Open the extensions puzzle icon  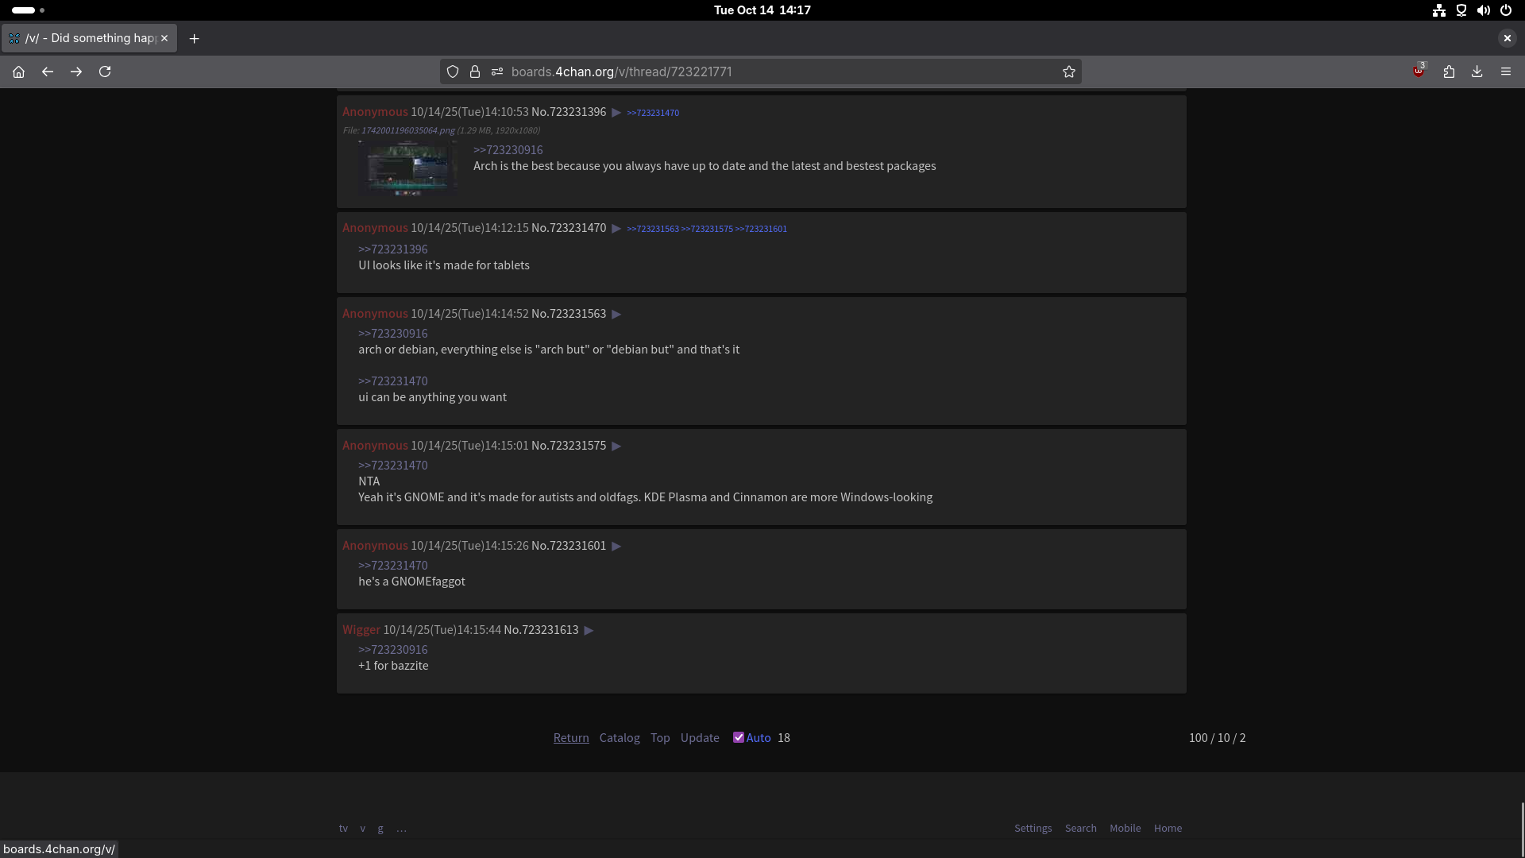click(x=1449, y=71)
